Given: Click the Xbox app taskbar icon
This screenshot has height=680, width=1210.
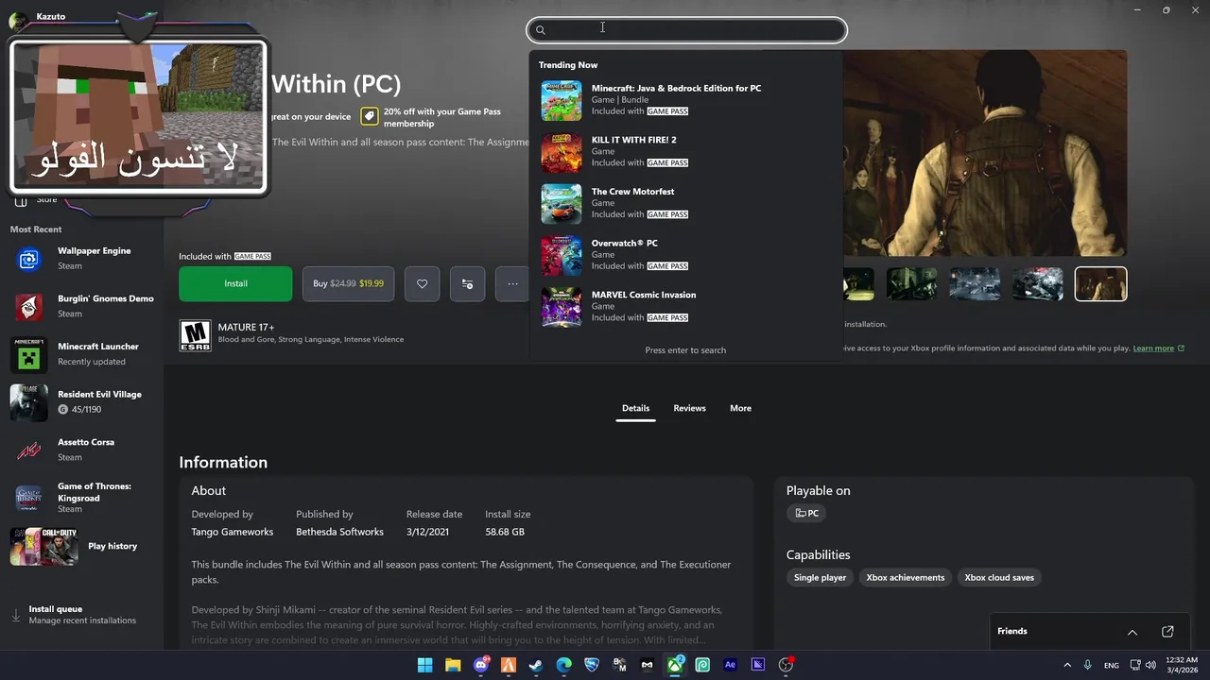Looking at the screenshot, I should pyautogui.click(x=675, y=665).
